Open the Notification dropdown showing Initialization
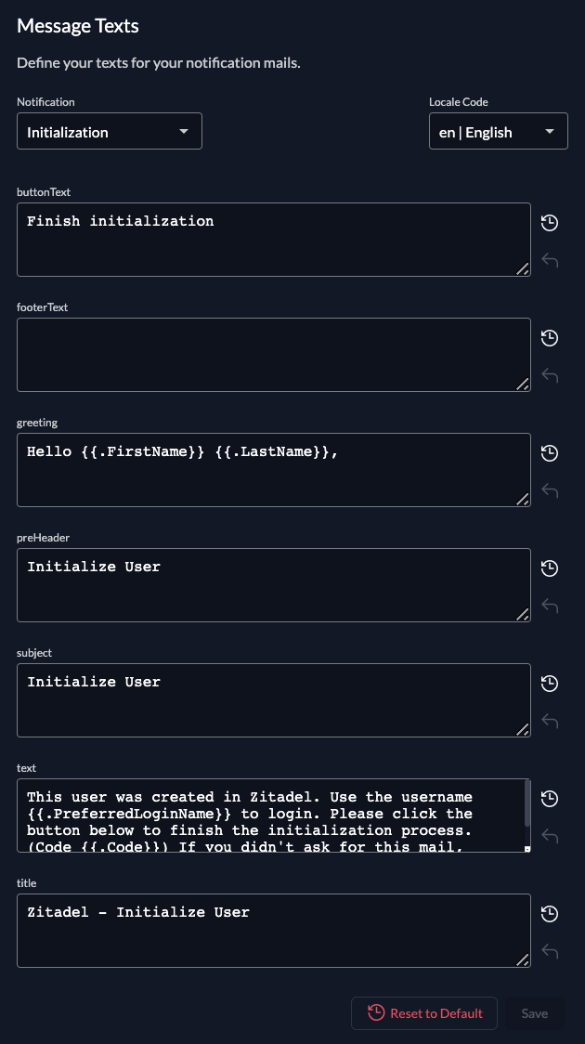This screenshot has width=585, height=1044. point(110,132)
